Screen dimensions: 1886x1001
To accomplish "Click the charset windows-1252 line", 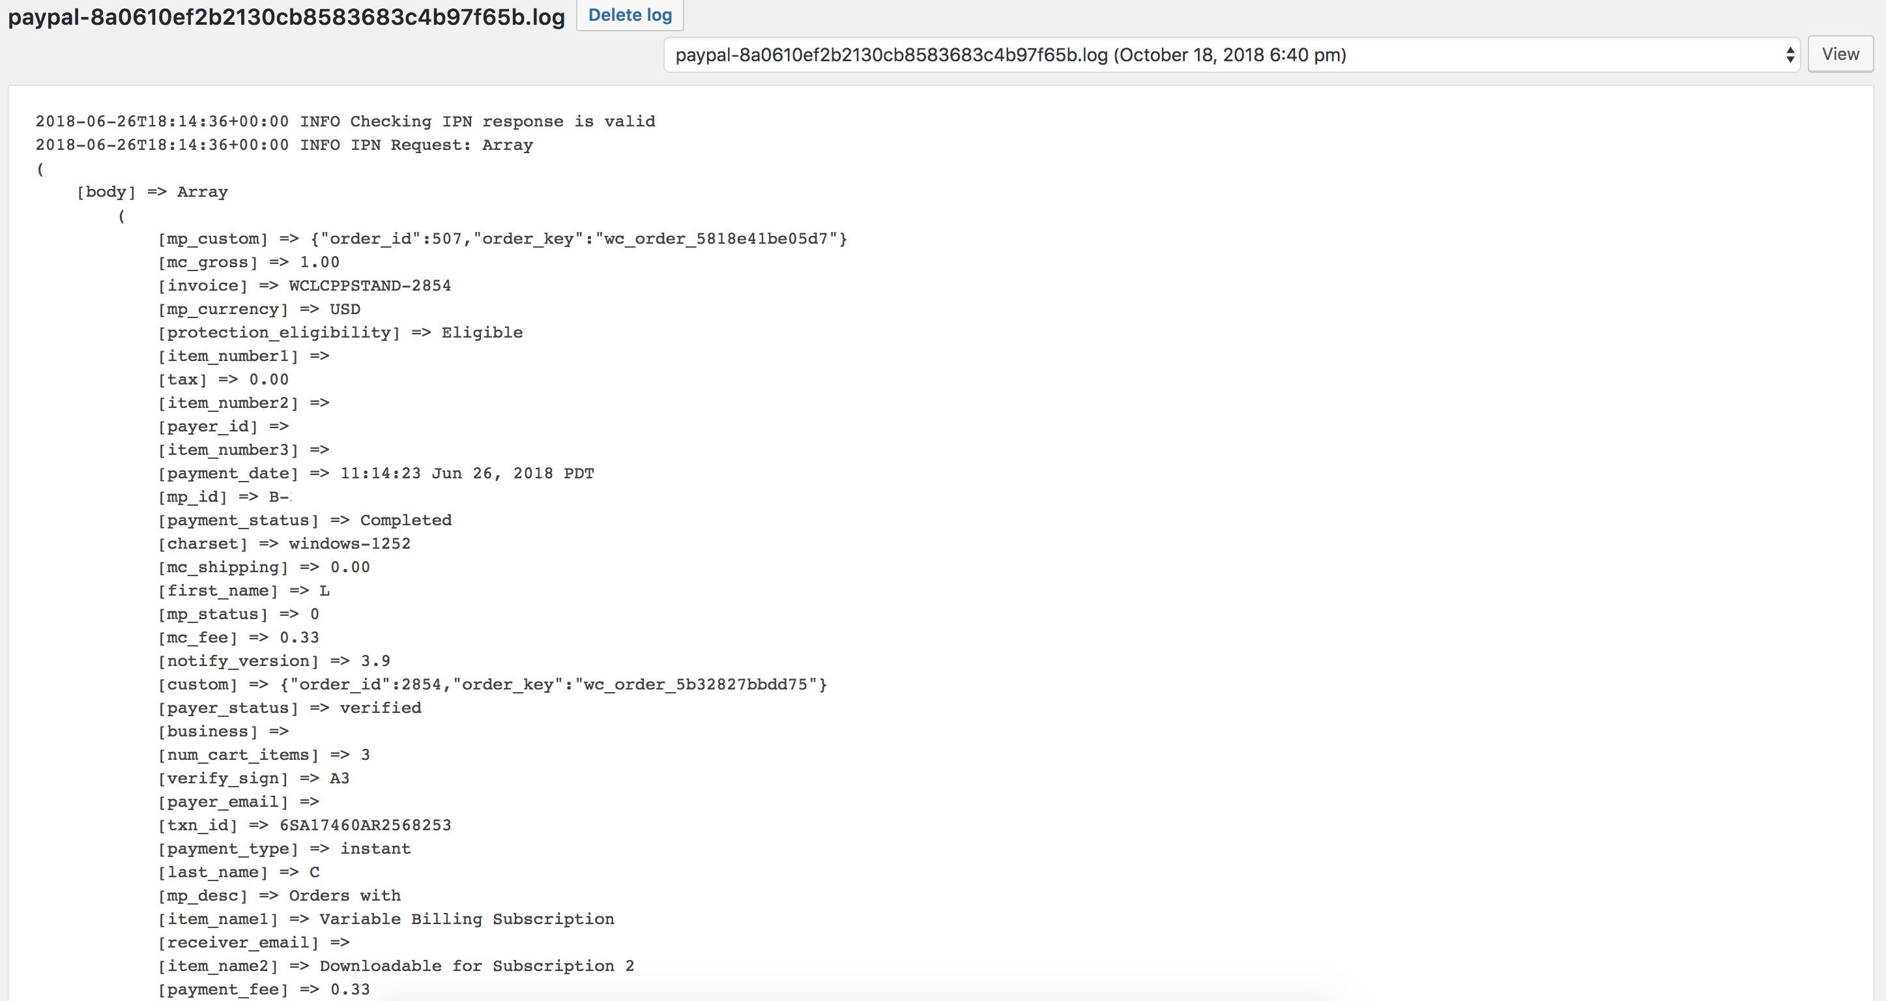I will click(x=284, y=544).
